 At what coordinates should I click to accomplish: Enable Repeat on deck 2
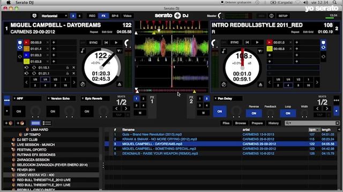[x=295, y=32]
